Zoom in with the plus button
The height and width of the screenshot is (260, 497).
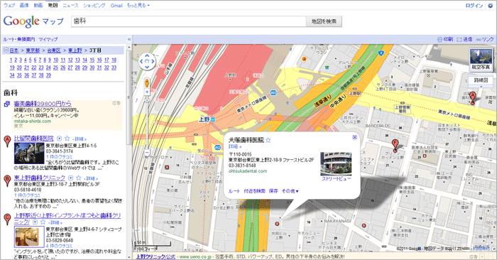pyautogui.click(x=147, y=92)
